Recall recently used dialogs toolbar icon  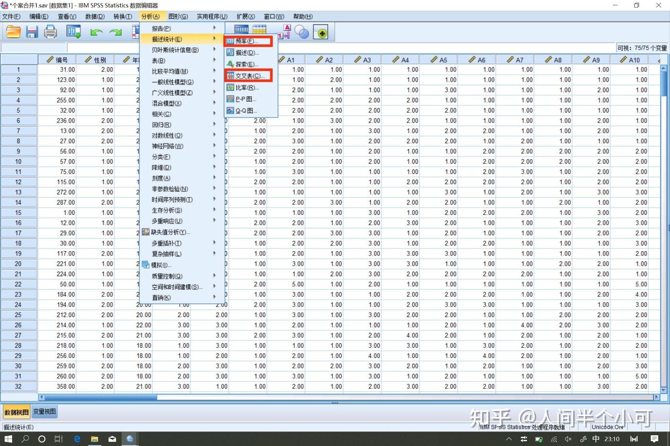click(73, 32)
